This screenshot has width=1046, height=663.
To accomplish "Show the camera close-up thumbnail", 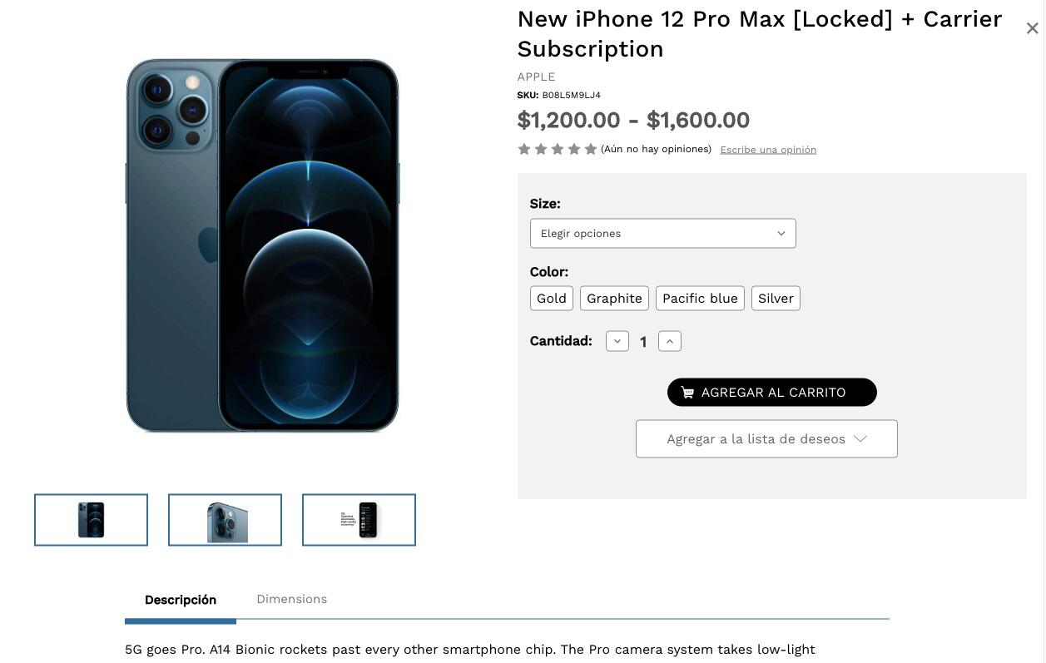I will [x=225, y=520].
